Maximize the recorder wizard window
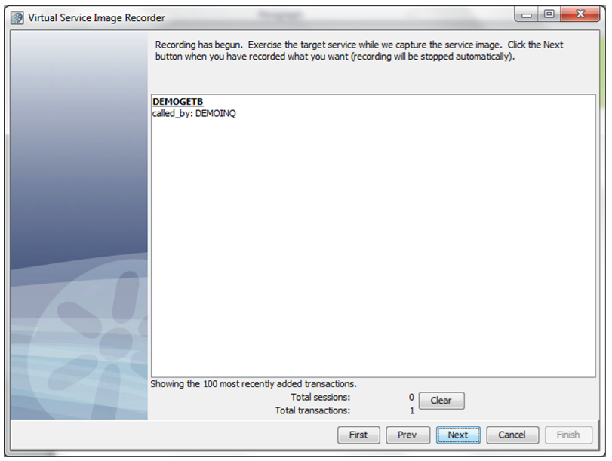Viewport: 612px width, 461px height. tap(549, 14)
